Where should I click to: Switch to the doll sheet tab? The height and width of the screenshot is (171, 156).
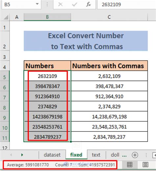point(115,155)
